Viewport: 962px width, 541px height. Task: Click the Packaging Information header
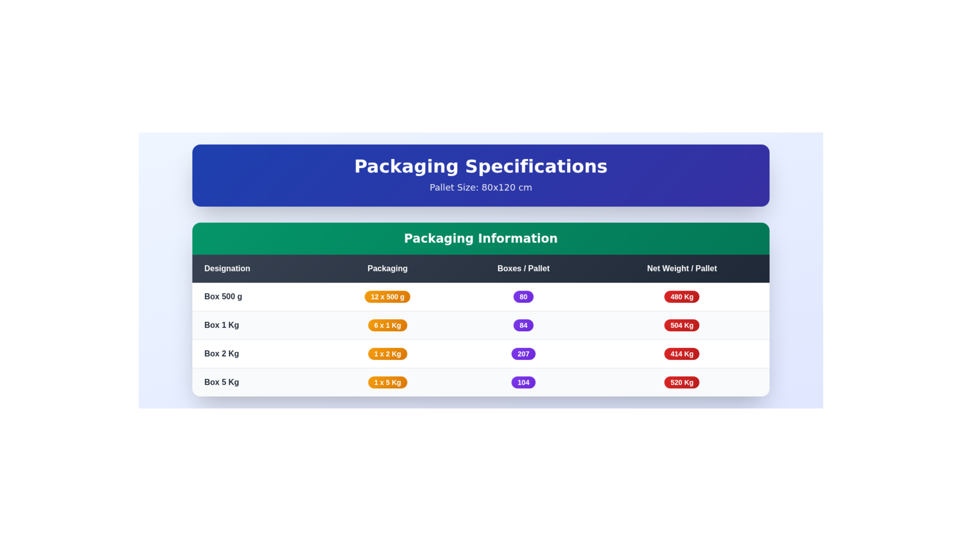pos(481,239)
